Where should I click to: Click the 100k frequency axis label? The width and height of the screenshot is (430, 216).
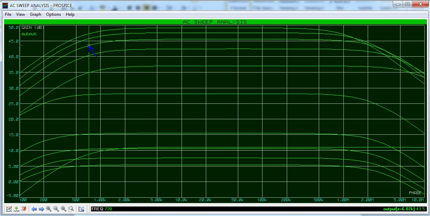(262, 200)
